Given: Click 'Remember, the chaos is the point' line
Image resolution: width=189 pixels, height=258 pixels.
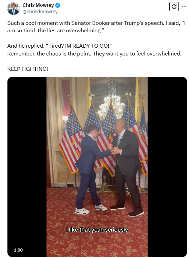Looking at the screenshot, I should point(94,54).
